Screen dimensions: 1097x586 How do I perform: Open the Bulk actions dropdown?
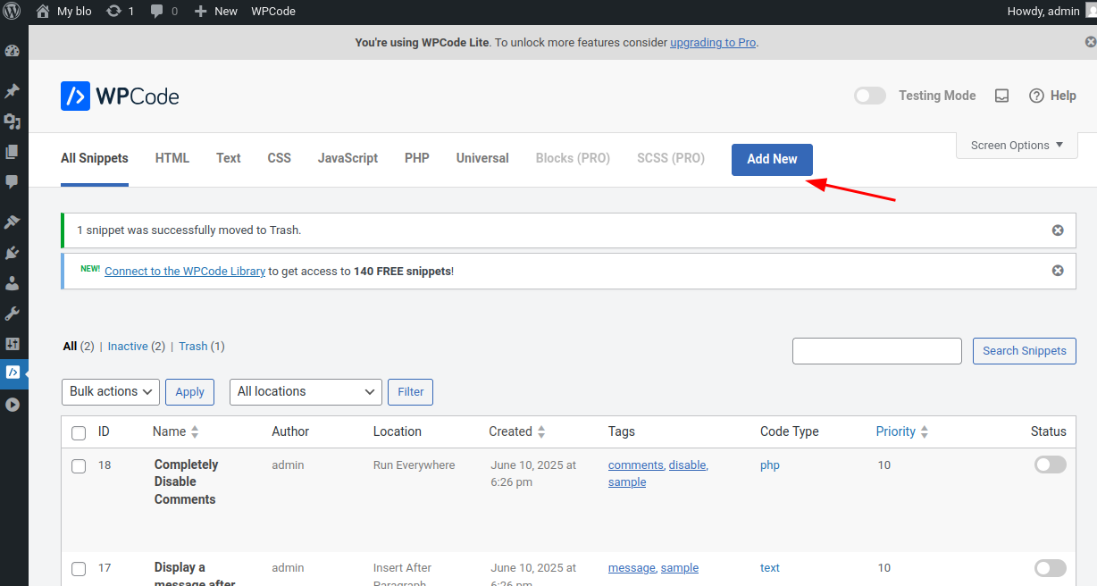(111, 391)
